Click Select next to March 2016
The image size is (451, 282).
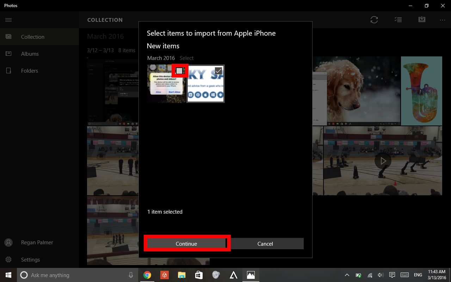tap(186, 58)
